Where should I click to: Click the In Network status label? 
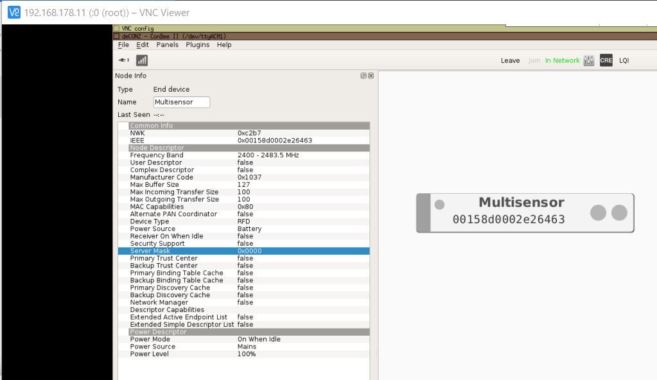click(563, 61)
